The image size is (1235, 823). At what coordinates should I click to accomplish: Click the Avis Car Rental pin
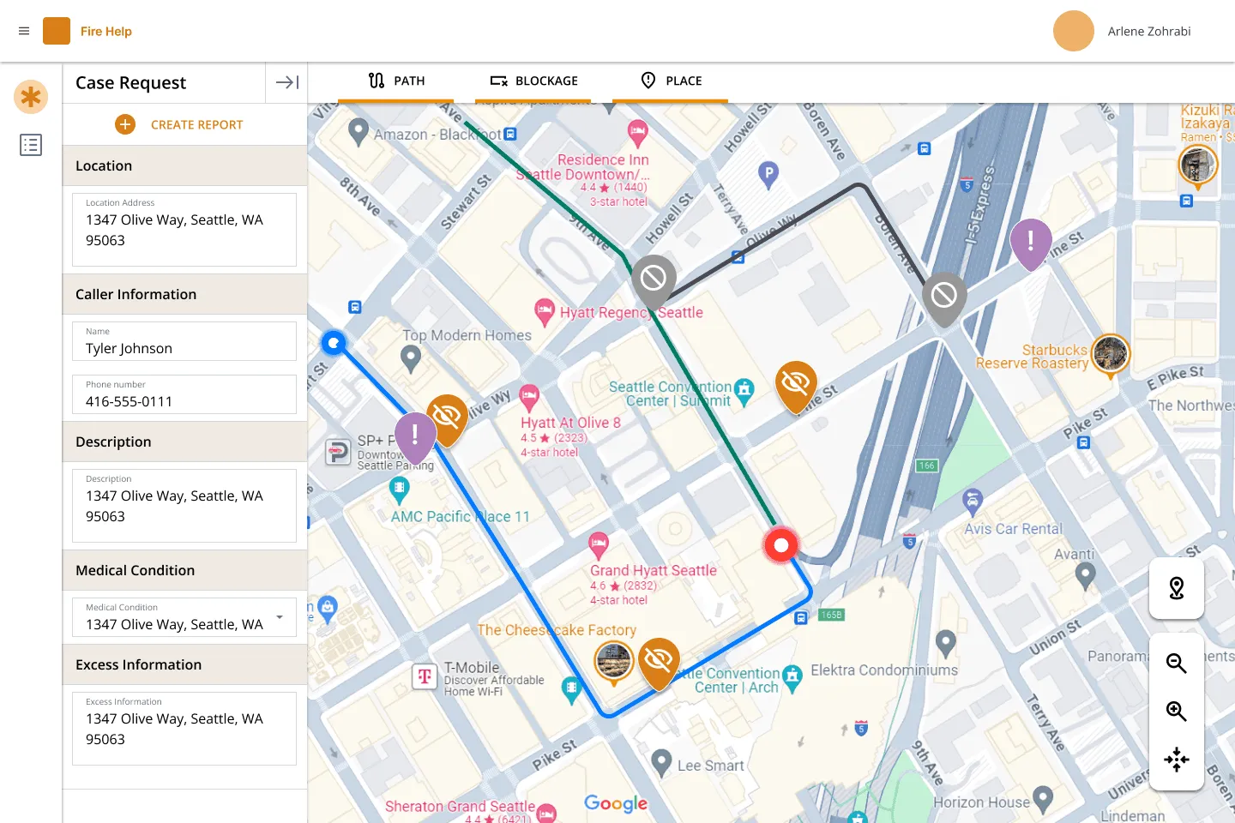[x=973, y=502]
